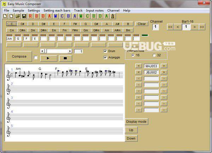Click the > arrow right of JBJ002
Viewport: 212px width, 153px height.
click(x=164, y=72)
